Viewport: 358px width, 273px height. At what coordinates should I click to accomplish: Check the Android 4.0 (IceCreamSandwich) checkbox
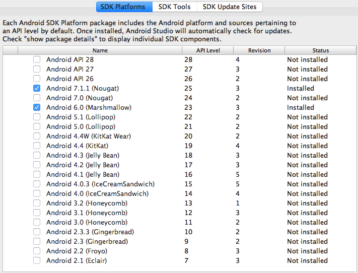tap(37, 194)
